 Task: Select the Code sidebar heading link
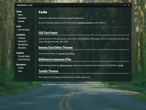click(19, 26)
